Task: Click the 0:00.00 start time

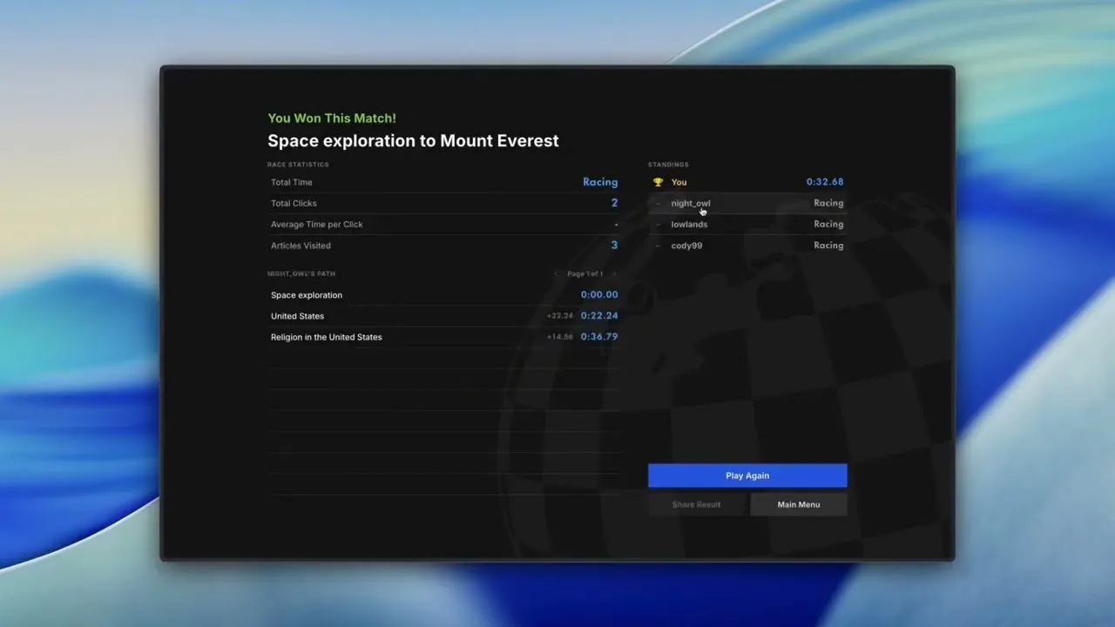Action: click(599, 295)
